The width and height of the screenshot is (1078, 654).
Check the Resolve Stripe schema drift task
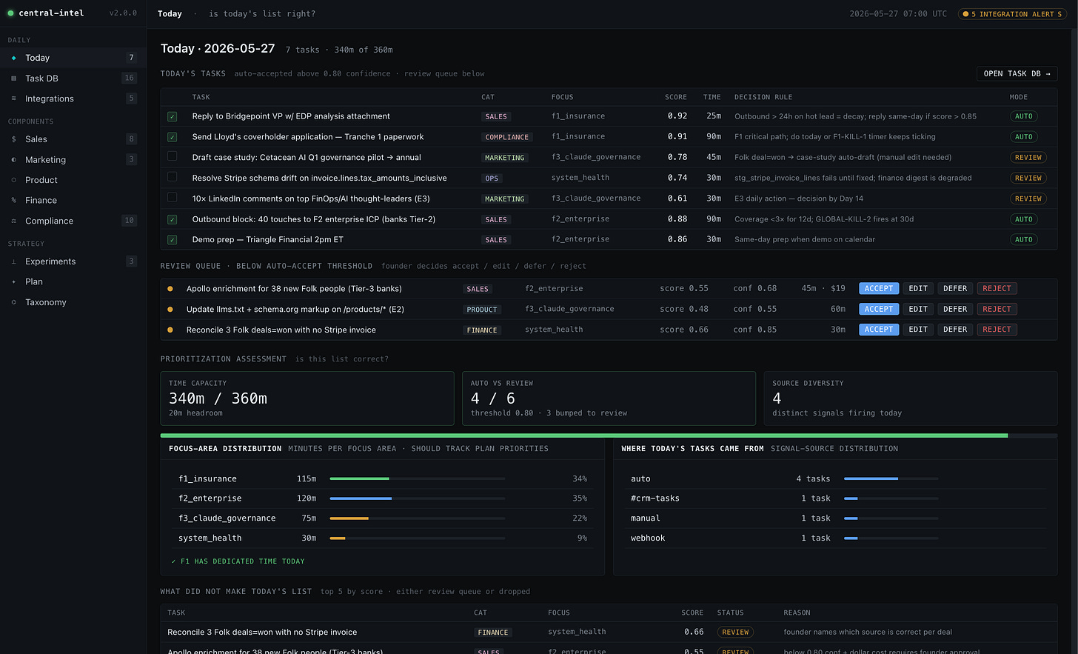[172, 178]
